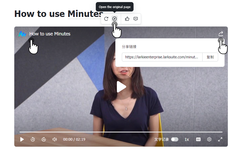
Task: Open the comment feedback icon
Action: 135,19
